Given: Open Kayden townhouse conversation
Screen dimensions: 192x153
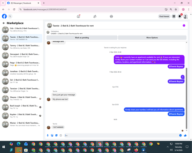Looking at the screenshot, I should (x=22, y=116).
